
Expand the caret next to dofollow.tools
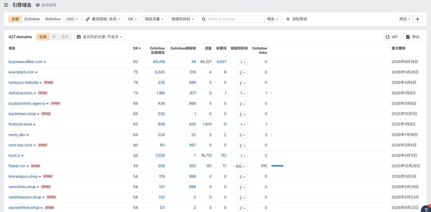(35, 93)
